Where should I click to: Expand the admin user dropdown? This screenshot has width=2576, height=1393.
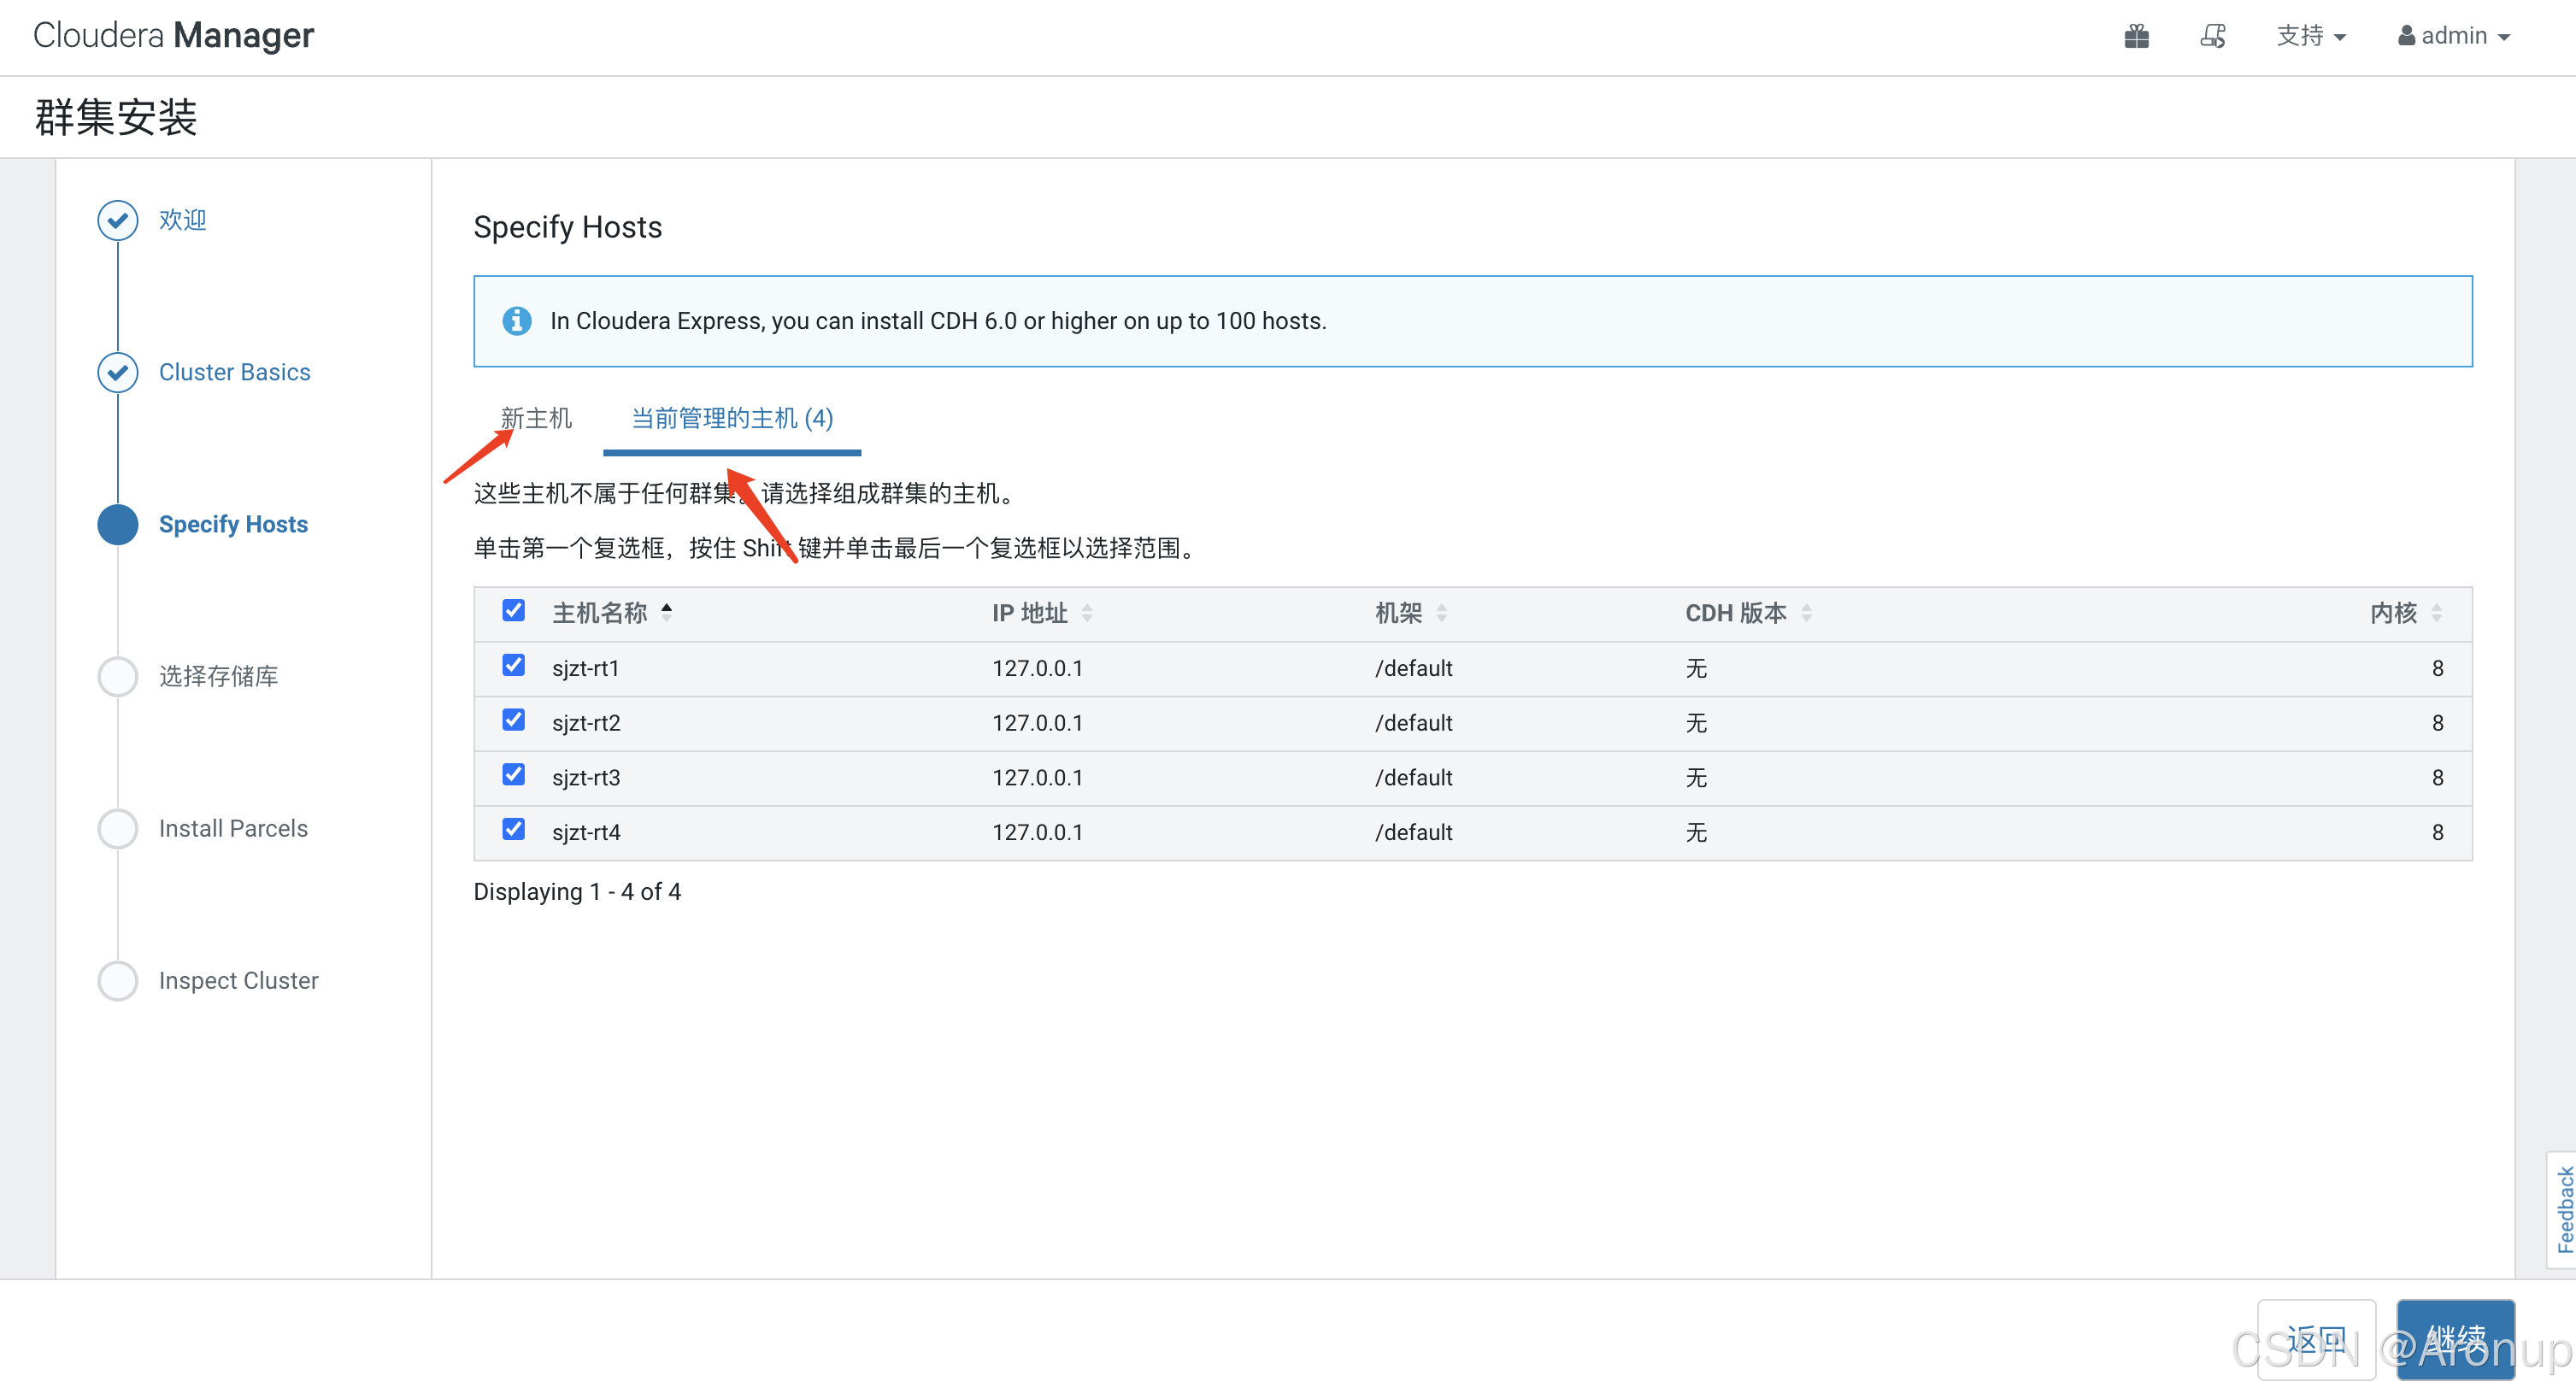pos(2453,36)
